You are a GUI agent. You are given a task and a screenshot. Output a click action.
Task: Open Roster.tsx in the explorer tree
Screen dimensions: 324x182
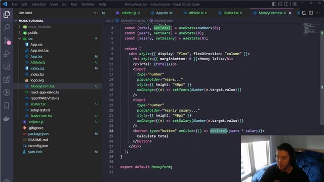(x=38, y=104)
